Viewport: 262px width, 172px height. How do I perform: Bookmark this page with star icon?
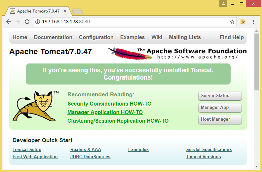232,22
